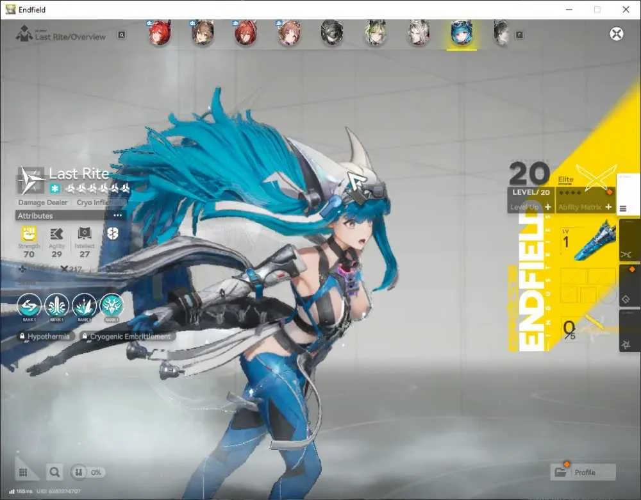Select the first operator portrait in the top row
641x500 pixels.
(160, 33)
